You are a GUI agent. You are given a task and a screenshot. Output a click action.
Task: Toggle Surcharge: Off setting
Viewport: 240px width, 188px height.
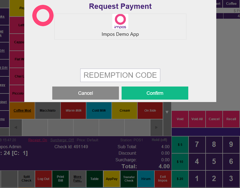[x=62, y=140]
